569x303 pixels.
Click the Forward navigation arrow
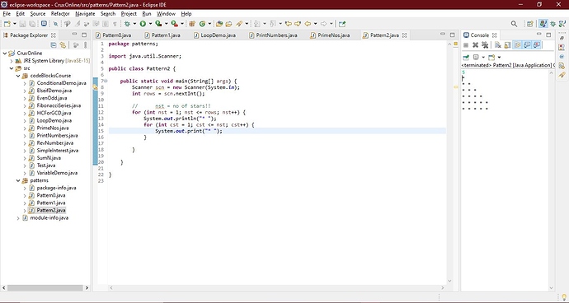(x=323, y=24)
